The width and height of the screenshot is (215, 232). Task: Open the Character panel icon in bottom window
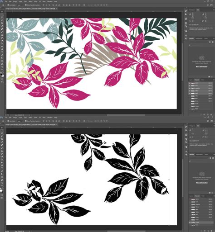(186, 152)
